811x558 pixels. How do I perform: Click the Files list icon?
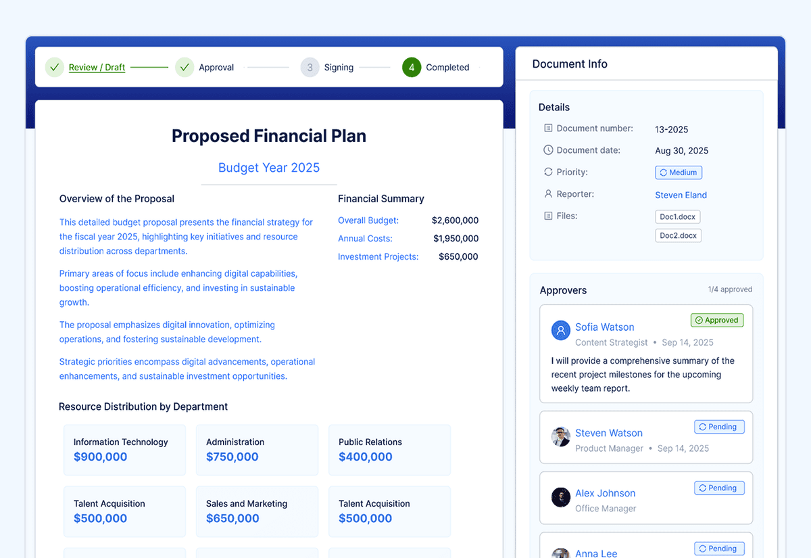(548, 216)
